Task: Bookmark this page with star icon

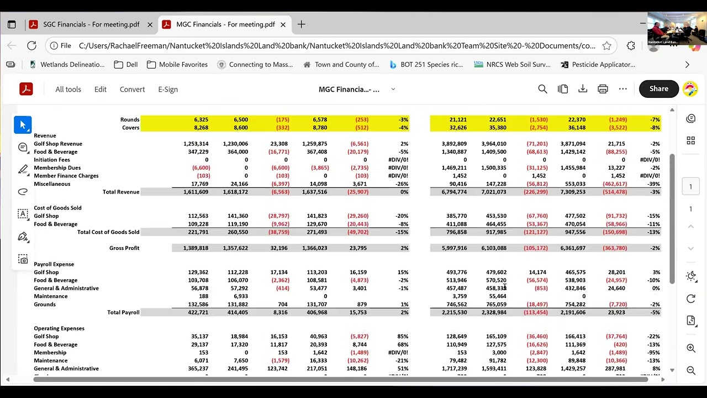Action: 606,46
